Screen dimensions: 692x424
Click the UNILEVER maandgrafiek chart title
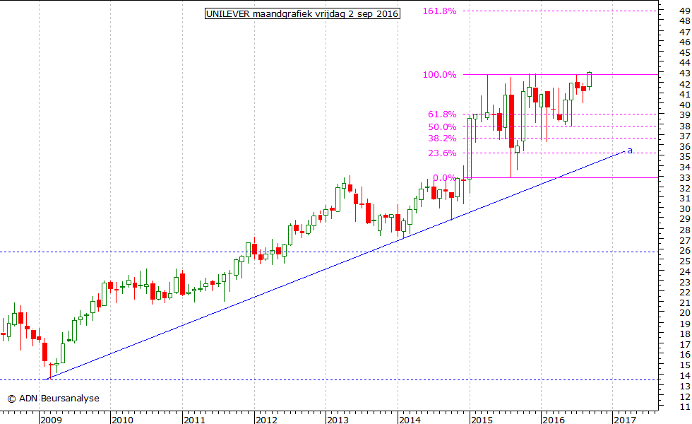tap(302, 13)
